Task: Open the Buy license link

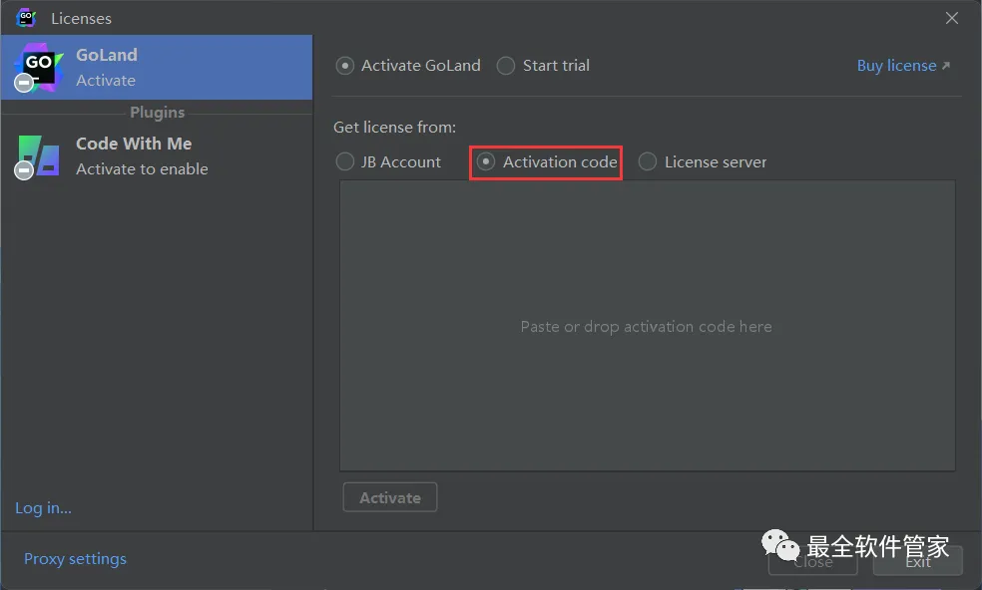Action: 903,66
